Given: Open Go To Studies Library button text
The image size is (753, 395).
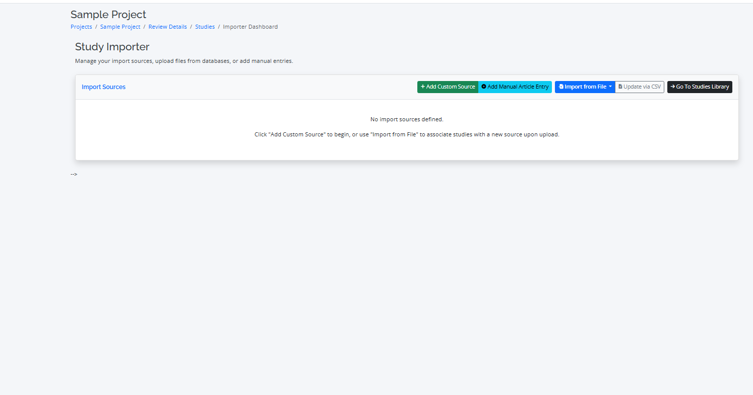Looking at the screenshot, I should tap(702, 87).
